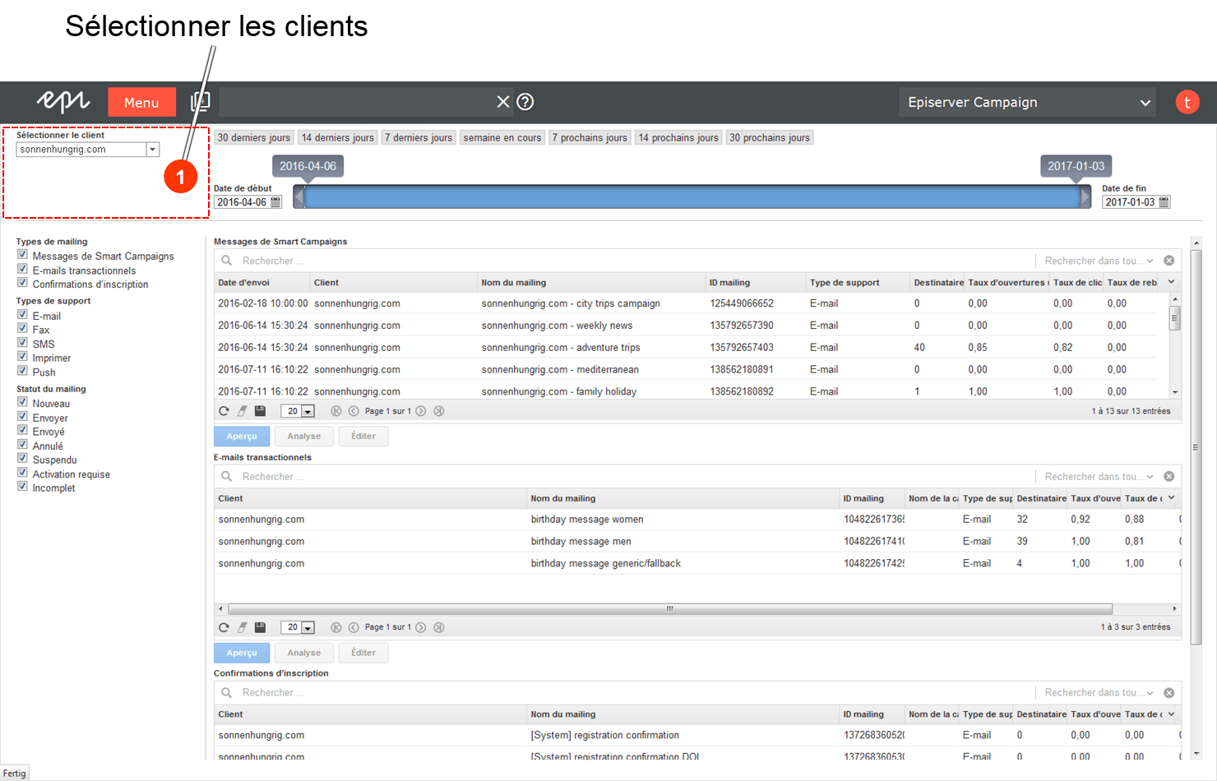
Task: Select 'birthday message women' row
Action: coord(697,520)
